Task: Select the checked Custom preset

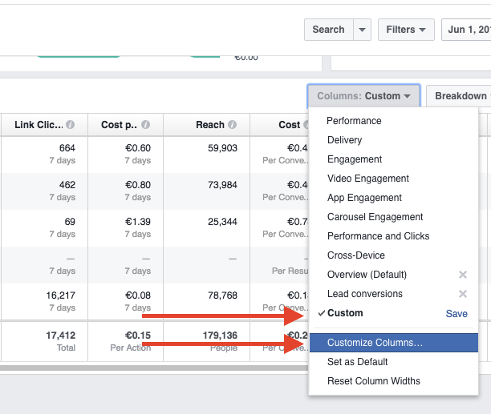Action: 345,313
